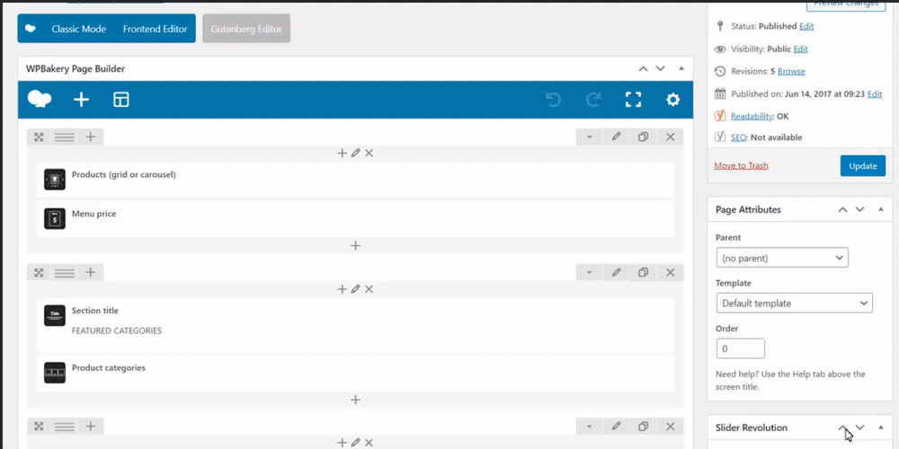
Task: Edit the third row at the bottom
Action: click(x=617, y=426)
